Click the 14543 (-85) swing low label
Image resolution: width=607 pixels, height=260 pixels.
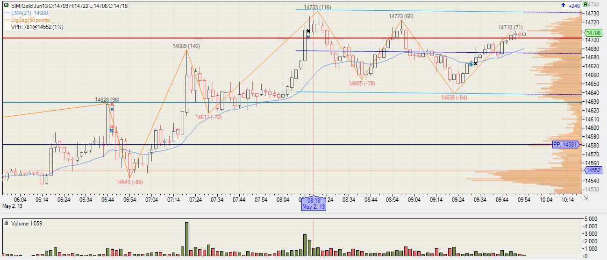pyautogui.click(x=129, y=182)
